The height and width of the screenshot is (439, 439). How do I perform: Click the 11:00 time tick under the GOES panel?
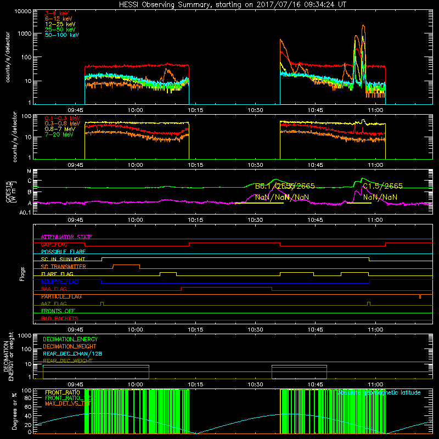375,220
